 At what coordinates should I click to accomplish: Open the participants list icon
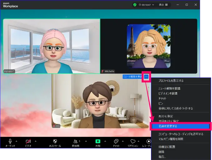[x=75, y=141]
